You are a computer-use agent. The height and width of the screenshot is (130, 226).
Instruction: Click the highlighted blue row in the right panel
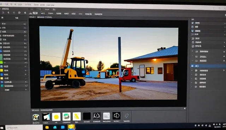pyautogui.click(x=208, y=66)
